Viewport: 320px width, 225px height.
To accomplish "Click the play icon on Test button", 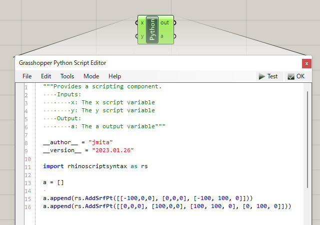I will point(261,76).
